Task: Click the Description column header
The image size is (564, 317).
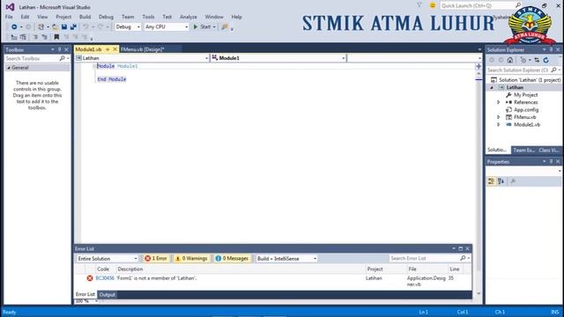Action: pos(130,269)
